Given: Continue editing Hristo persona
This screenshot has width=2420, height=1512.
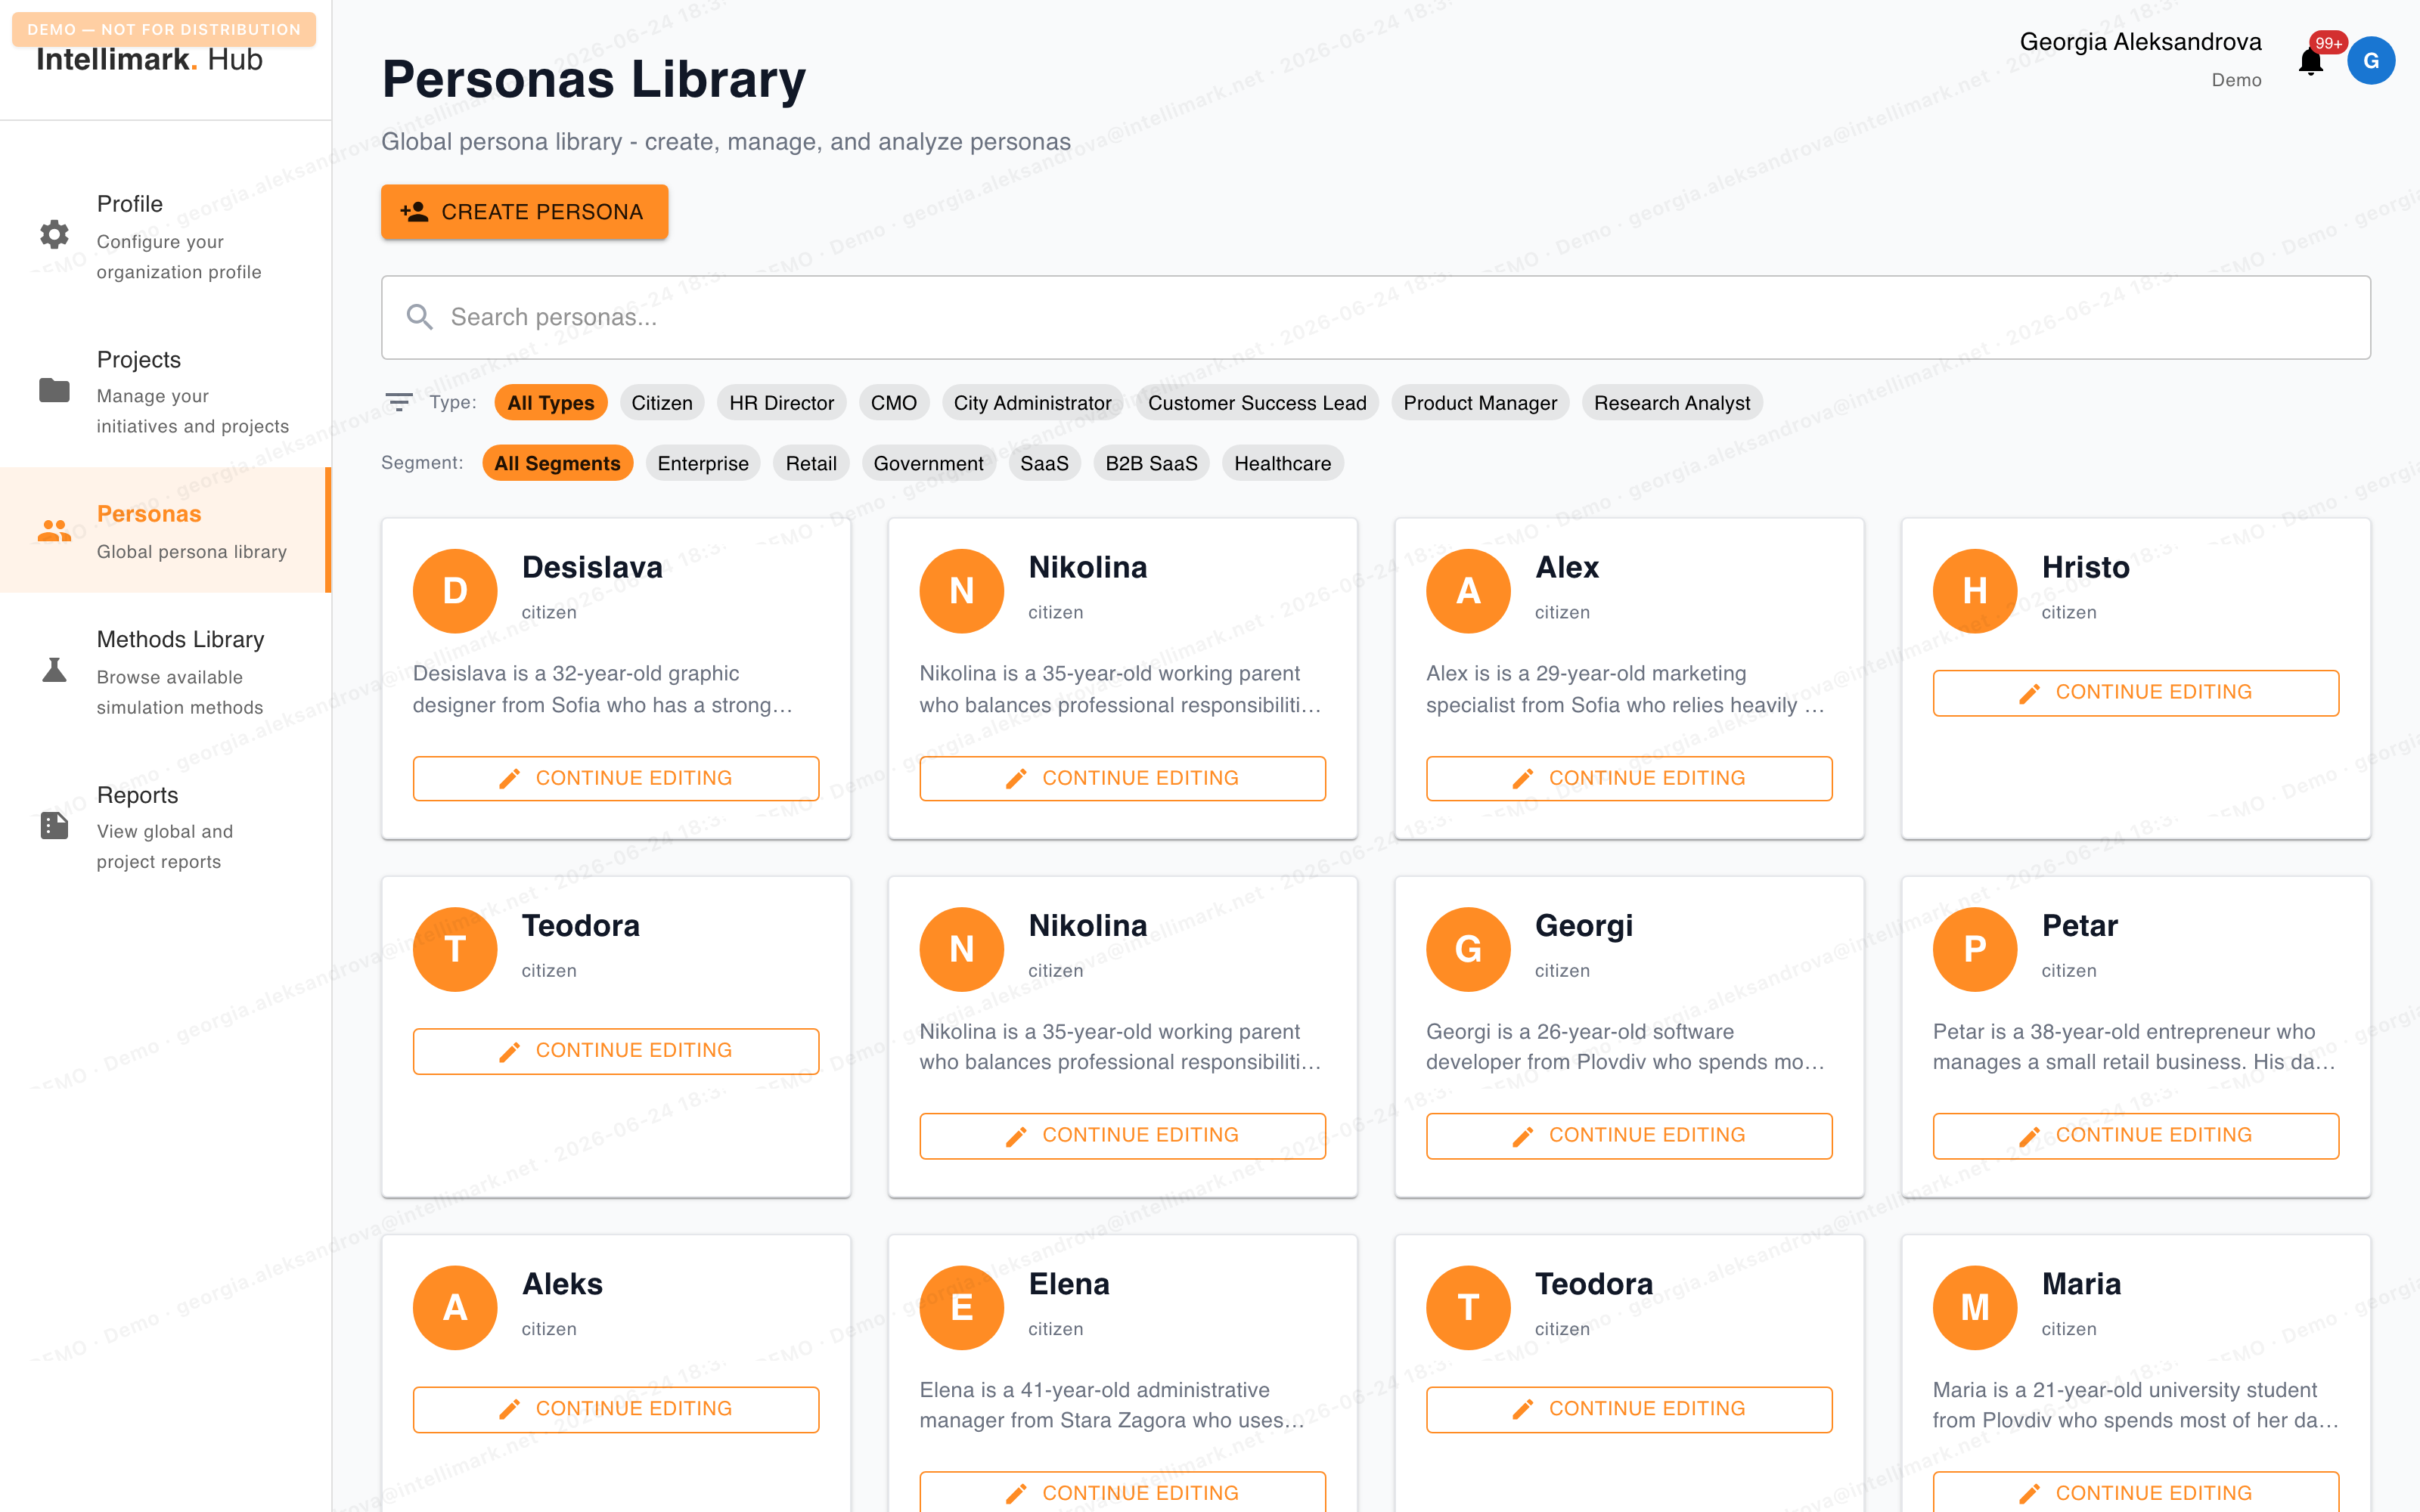Looking at the screenshot, I should click(x=2136, y=692).
